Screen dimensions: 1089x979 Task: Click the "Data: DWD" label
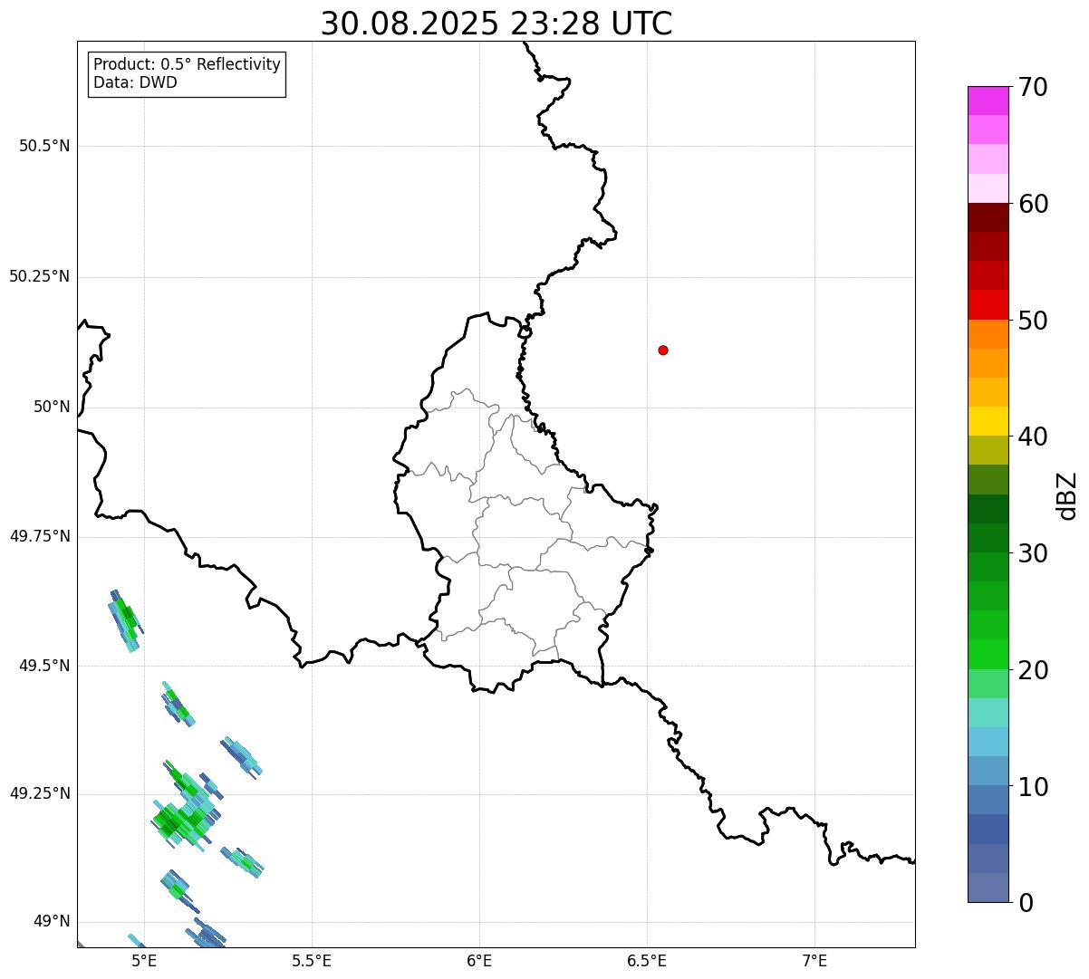coord(135,82)
